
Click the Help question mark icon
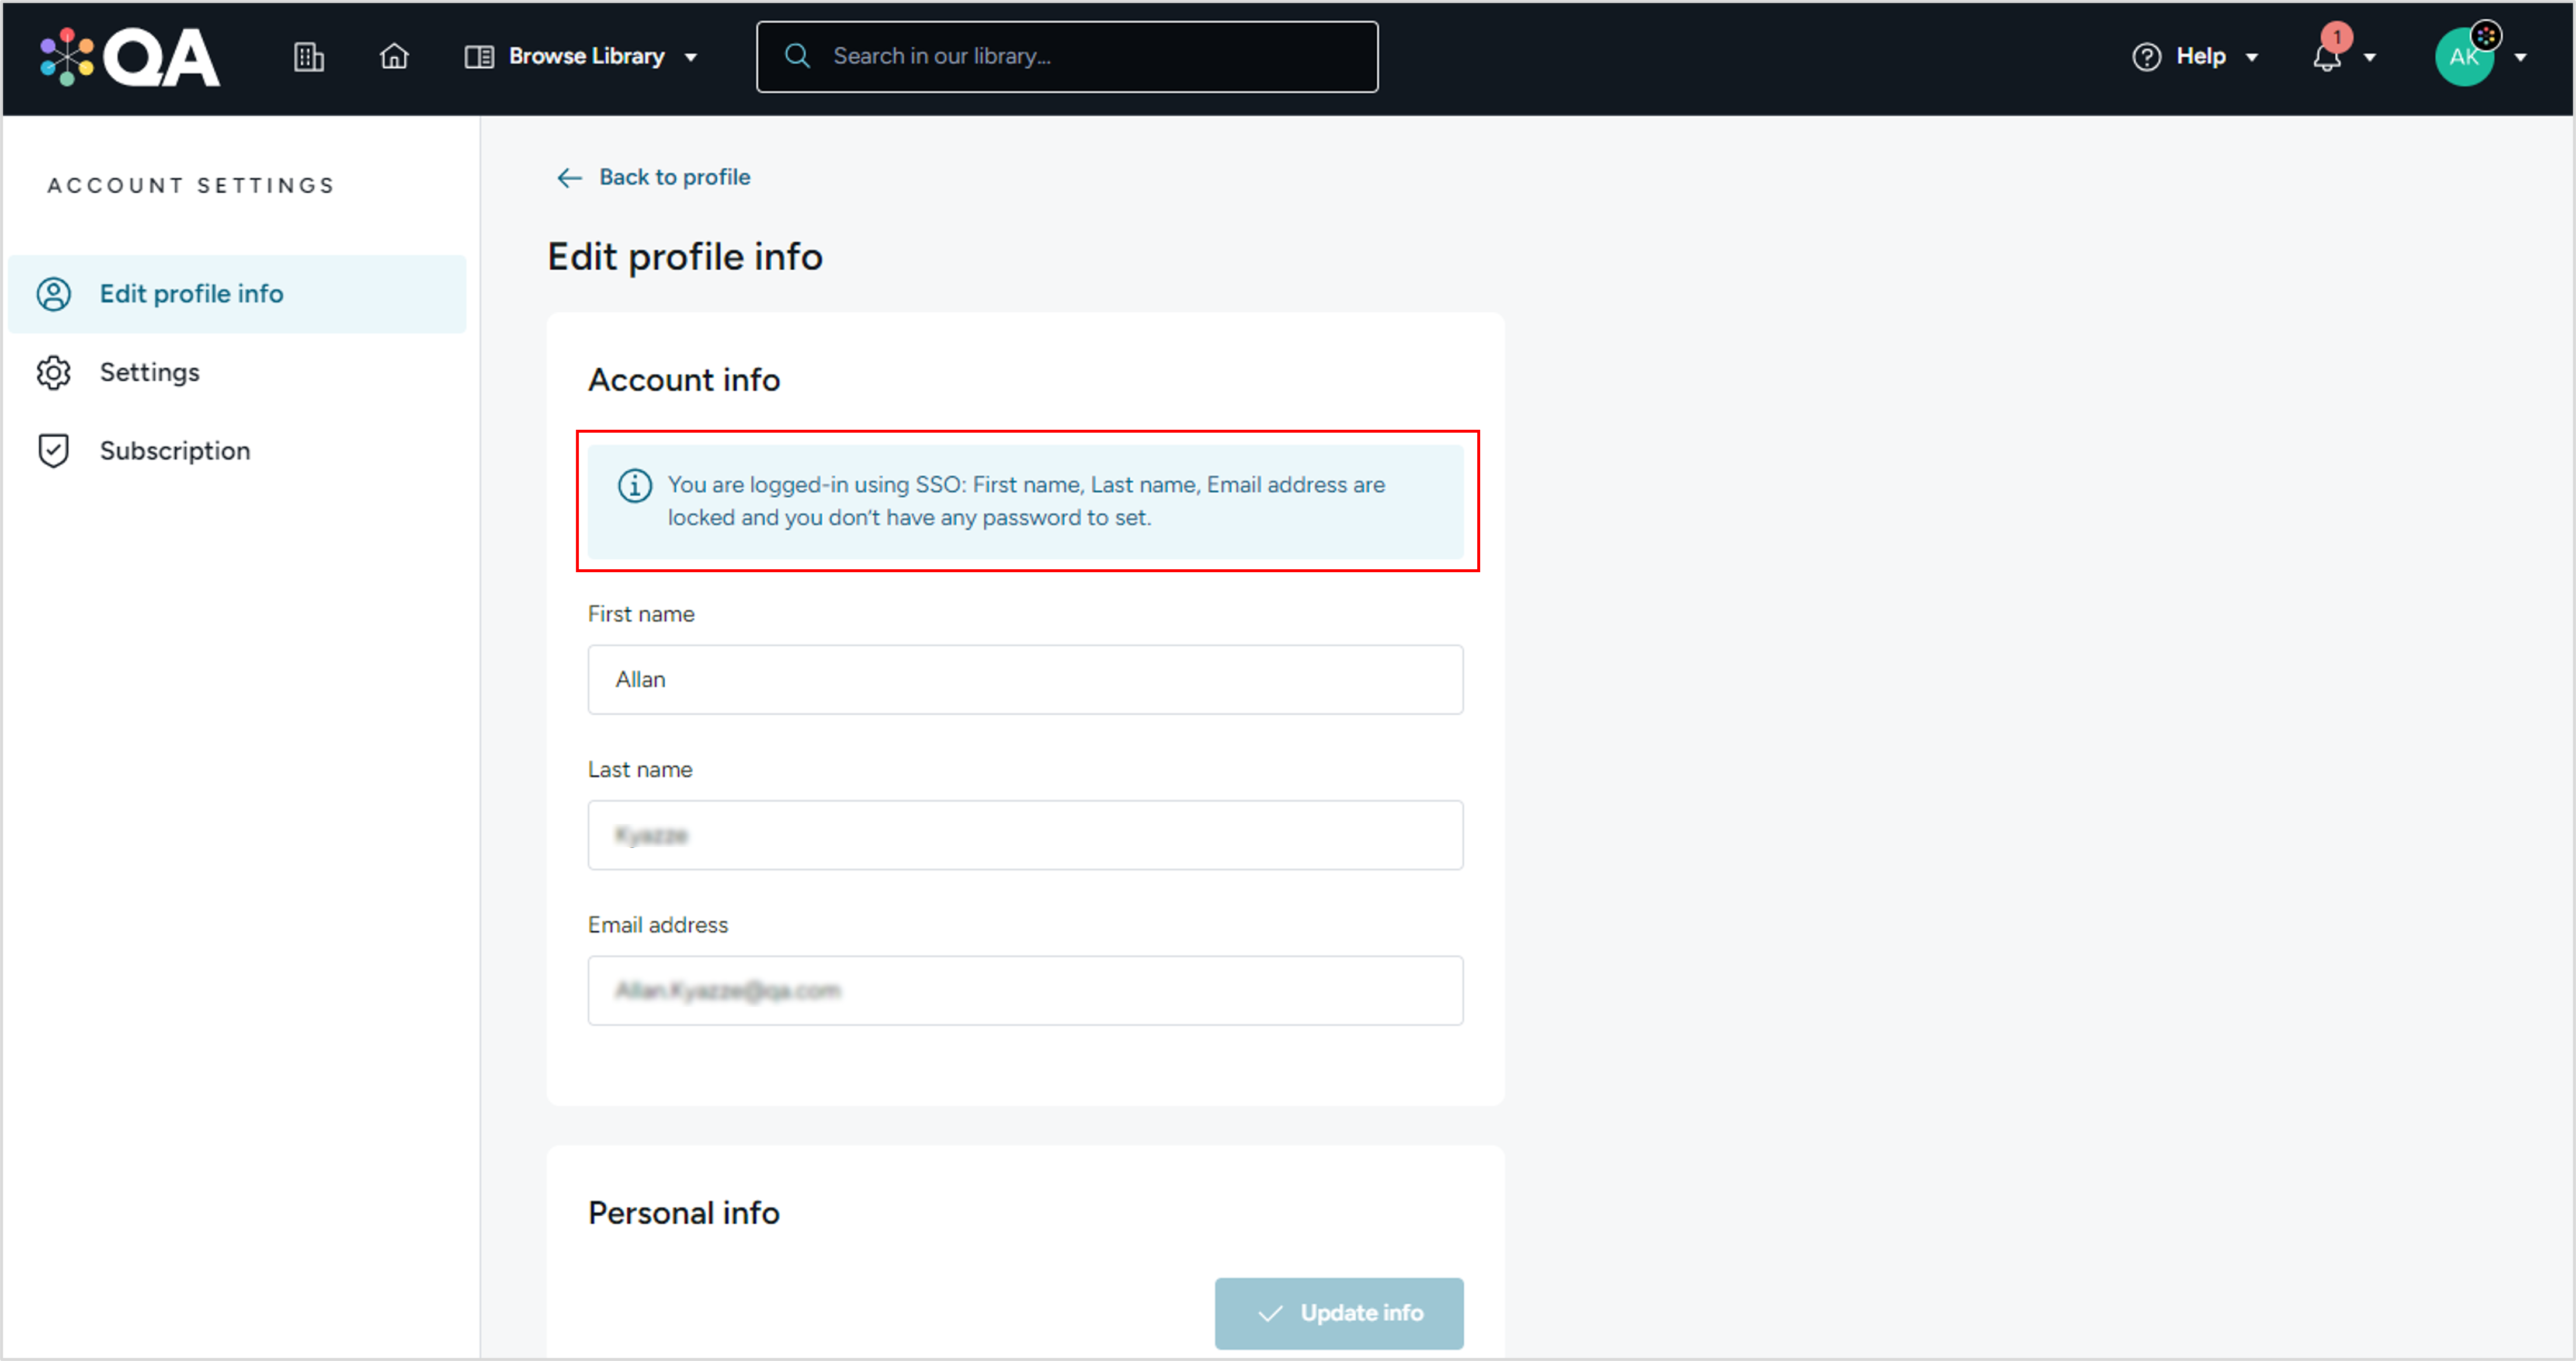click(x=2146, y=57)
